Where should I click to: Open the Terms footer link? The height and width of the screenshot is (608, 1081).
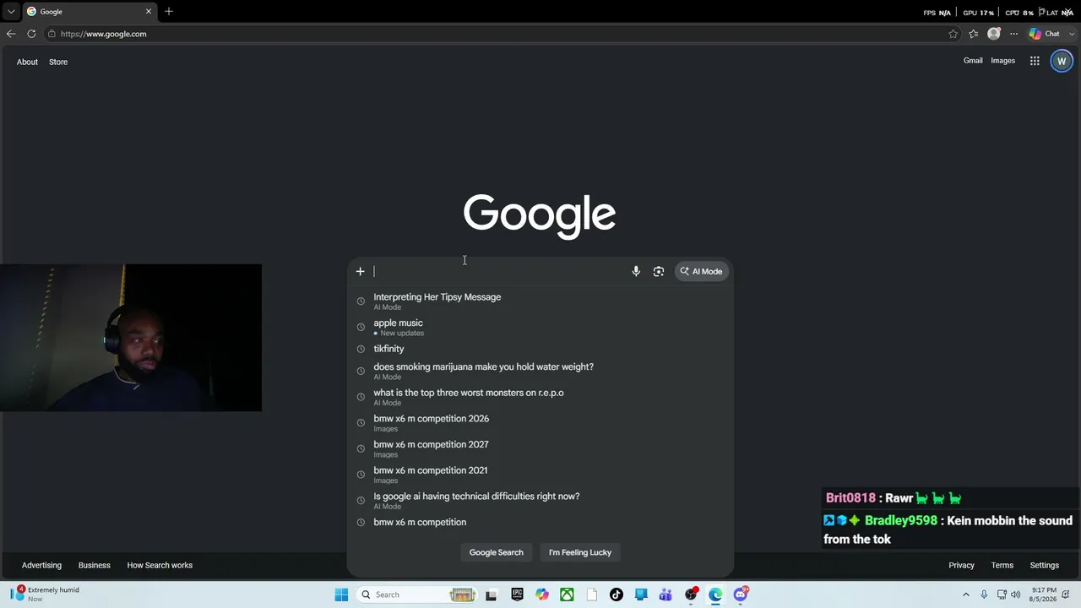coord(1002,565)
